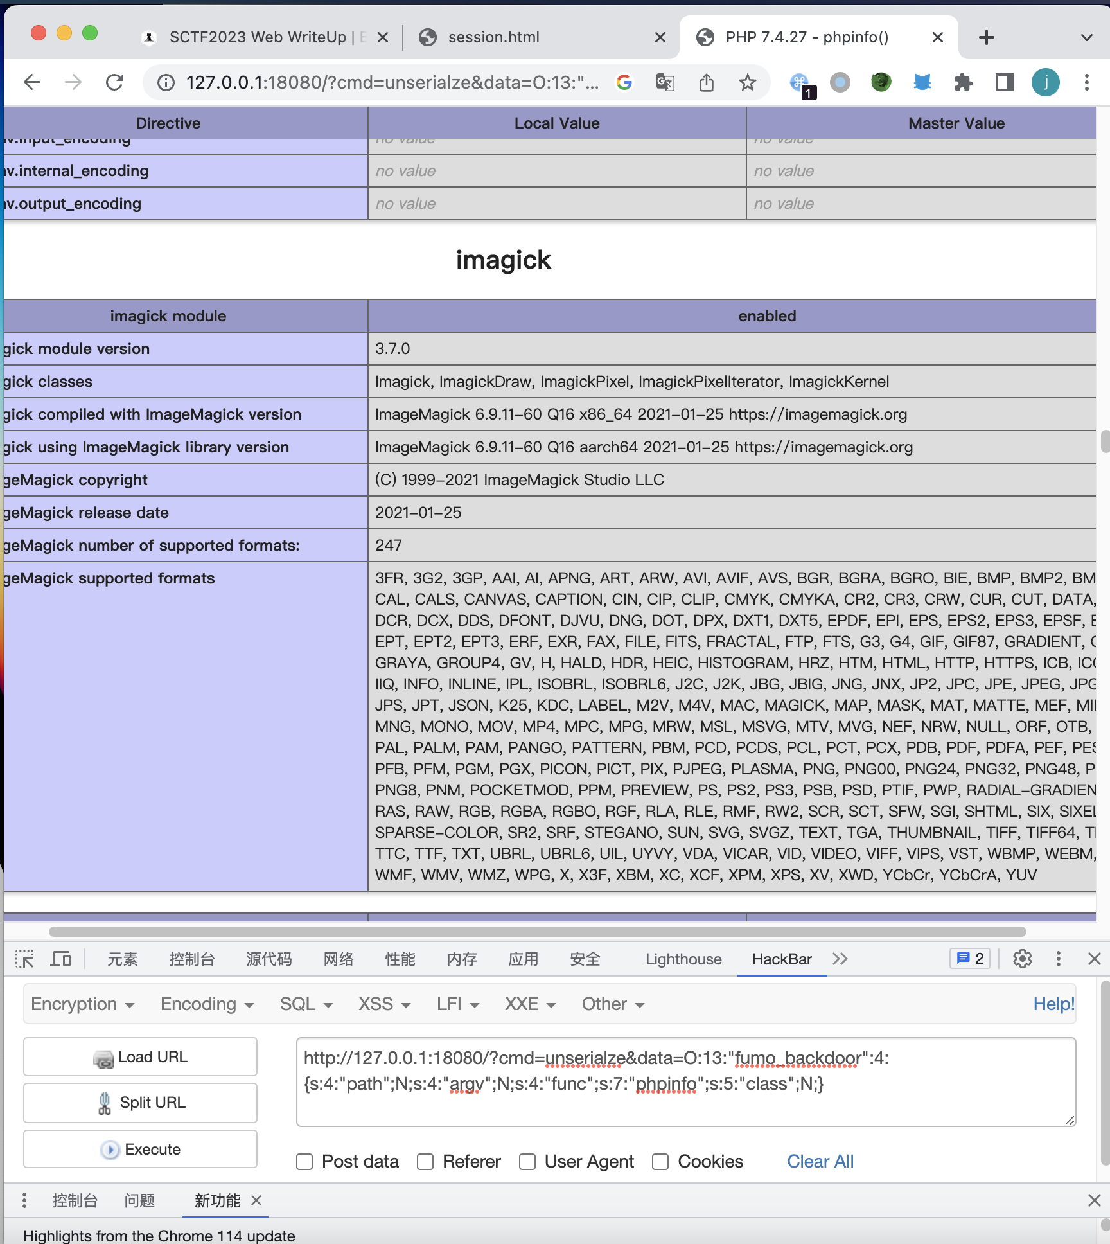Click the page vertical scrollbar thumb
The height and width of the screenshot is (1244, 1110).
tap(1105, 441)
